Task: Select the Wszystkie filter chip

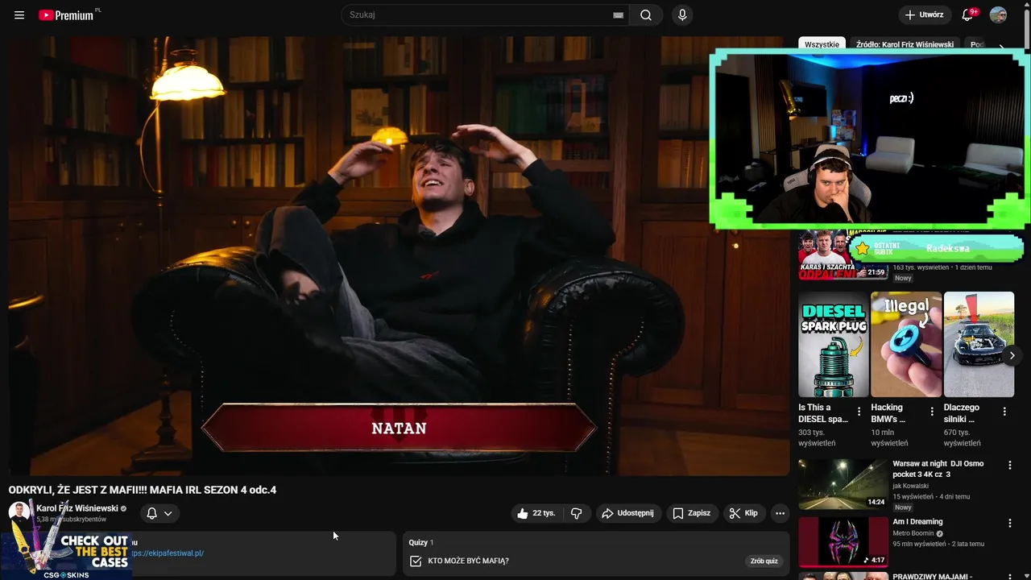Action: click(x=822, y=44)
